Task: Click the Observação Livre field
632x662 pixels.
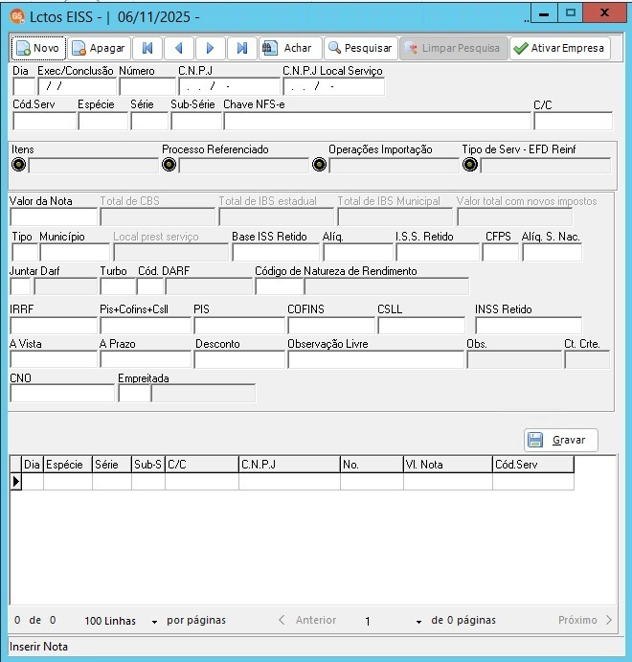Action: tap(376, 360)
